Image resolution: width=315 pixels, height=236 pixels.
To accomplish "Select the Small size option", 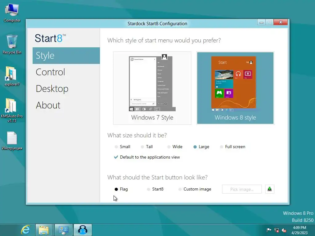I will click(122, 147).
